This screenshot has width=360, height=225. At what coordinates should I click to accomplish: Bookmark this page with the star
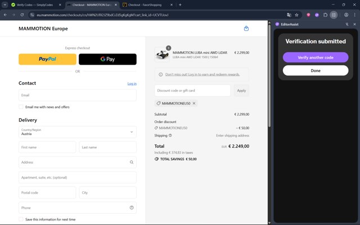[x=296, y=15]
